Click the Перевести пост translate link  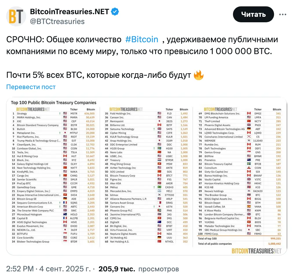coord(31,87)
